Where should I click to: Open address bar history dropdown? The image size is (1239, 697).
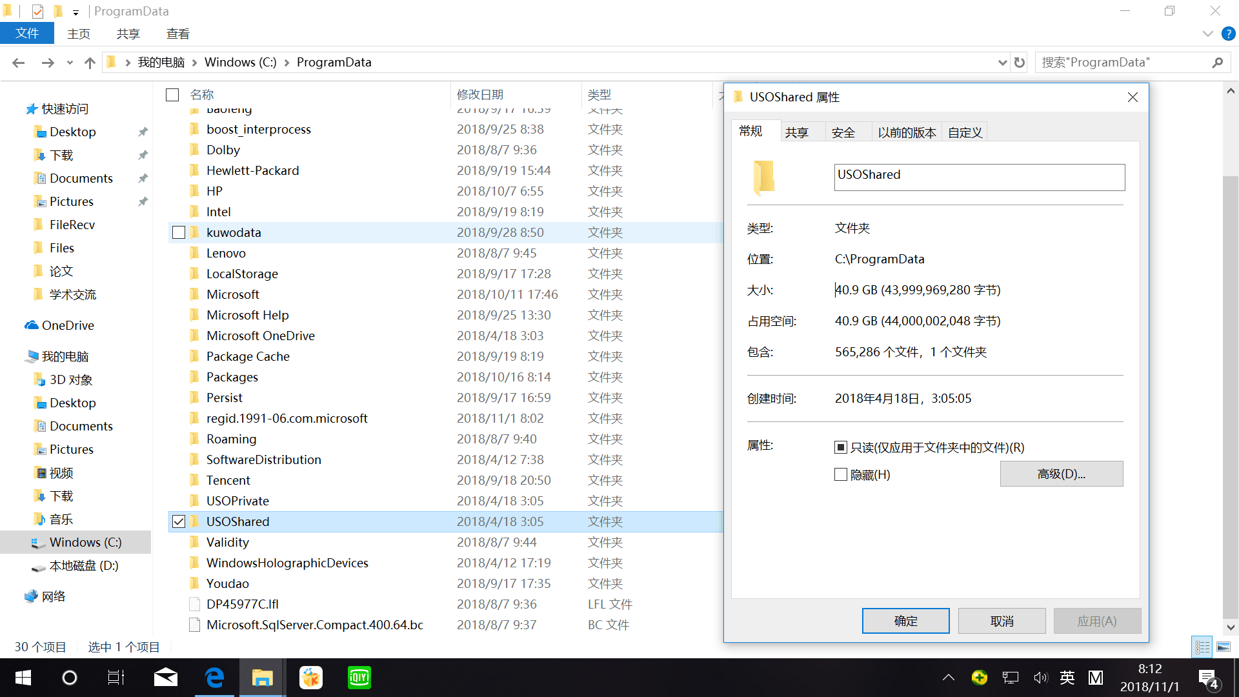tap(1002, 63)
